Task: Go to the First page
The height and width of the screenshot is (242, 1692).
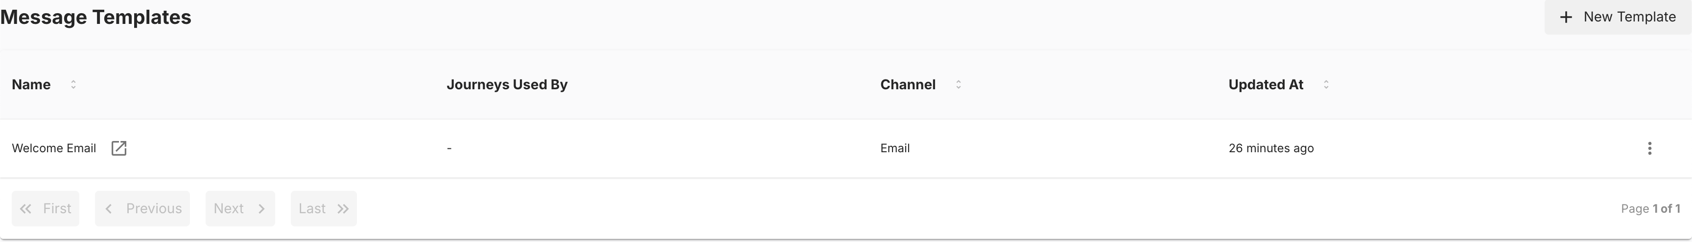Action: [x=46, y=209]
